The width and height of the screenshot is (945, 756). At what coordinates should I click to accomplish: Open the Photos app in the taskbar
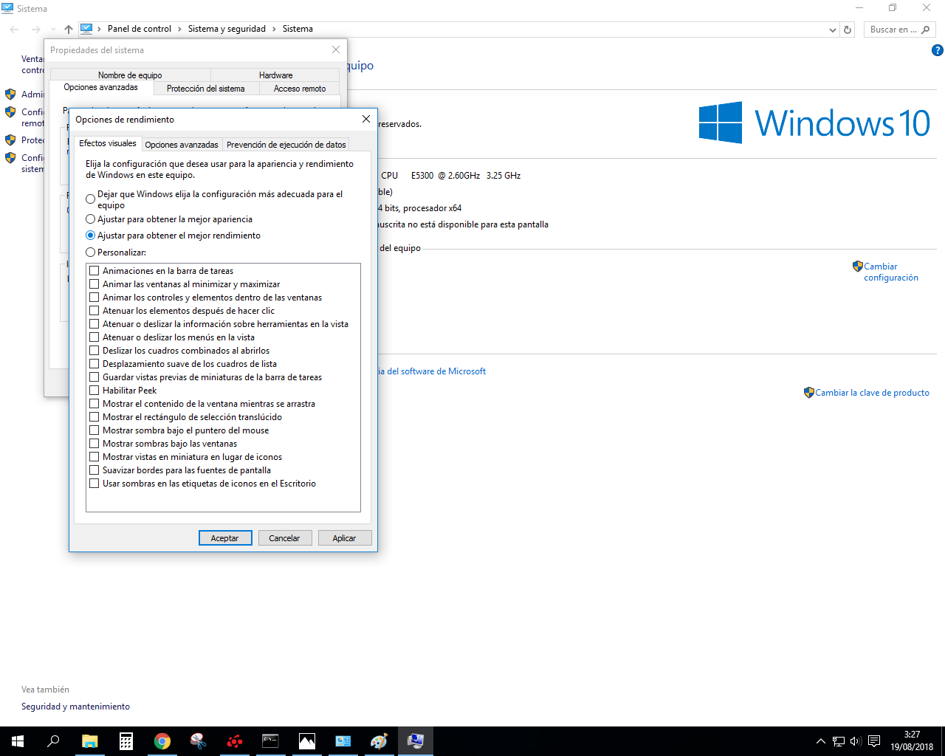[306, 741]
